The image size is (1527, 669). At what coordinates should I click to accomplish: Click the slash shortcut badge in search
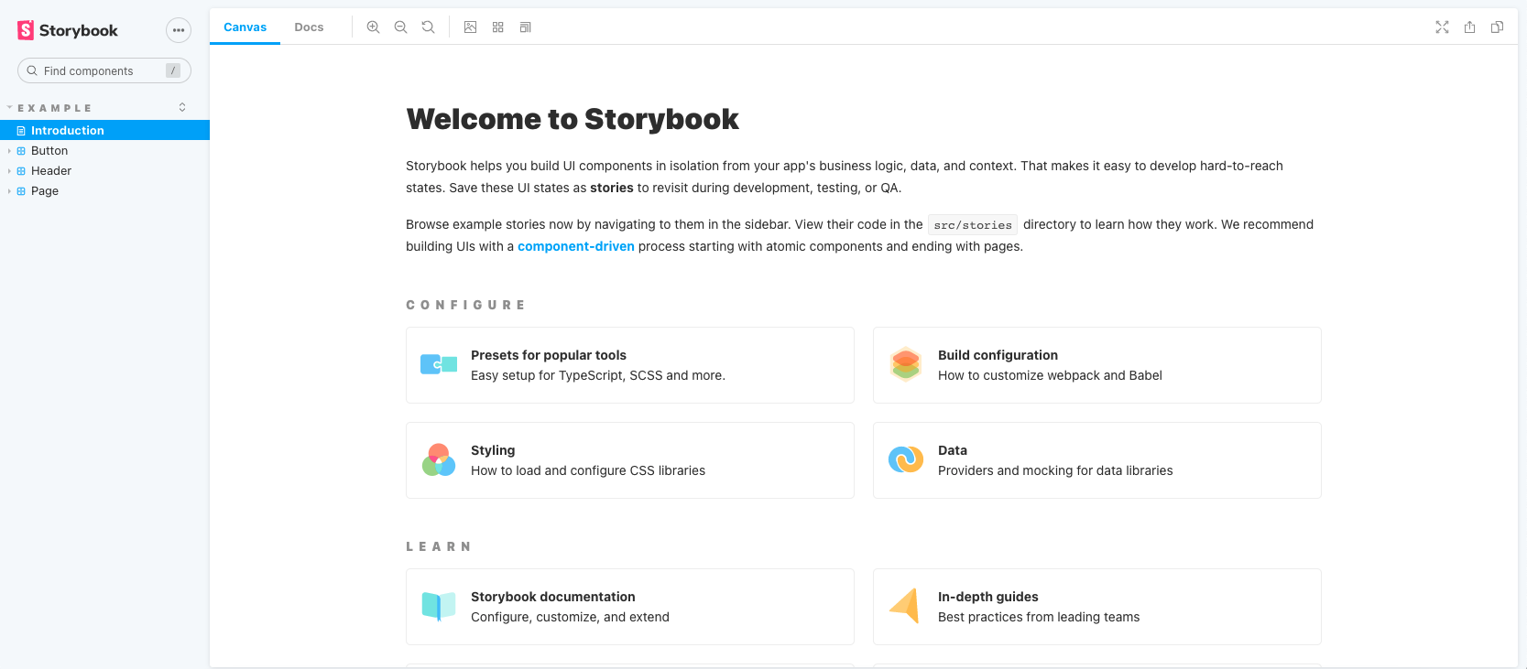click(173, 70)
